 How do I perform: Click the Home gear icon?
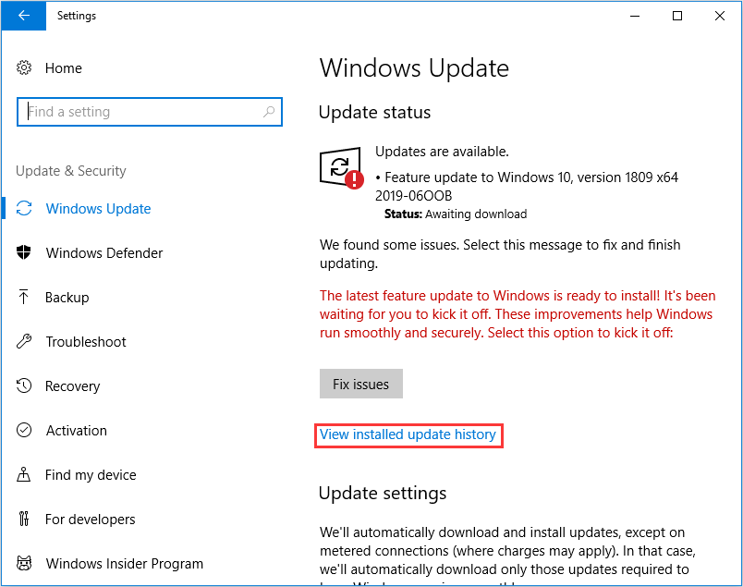pyautogui.click(x=24, y=67)
